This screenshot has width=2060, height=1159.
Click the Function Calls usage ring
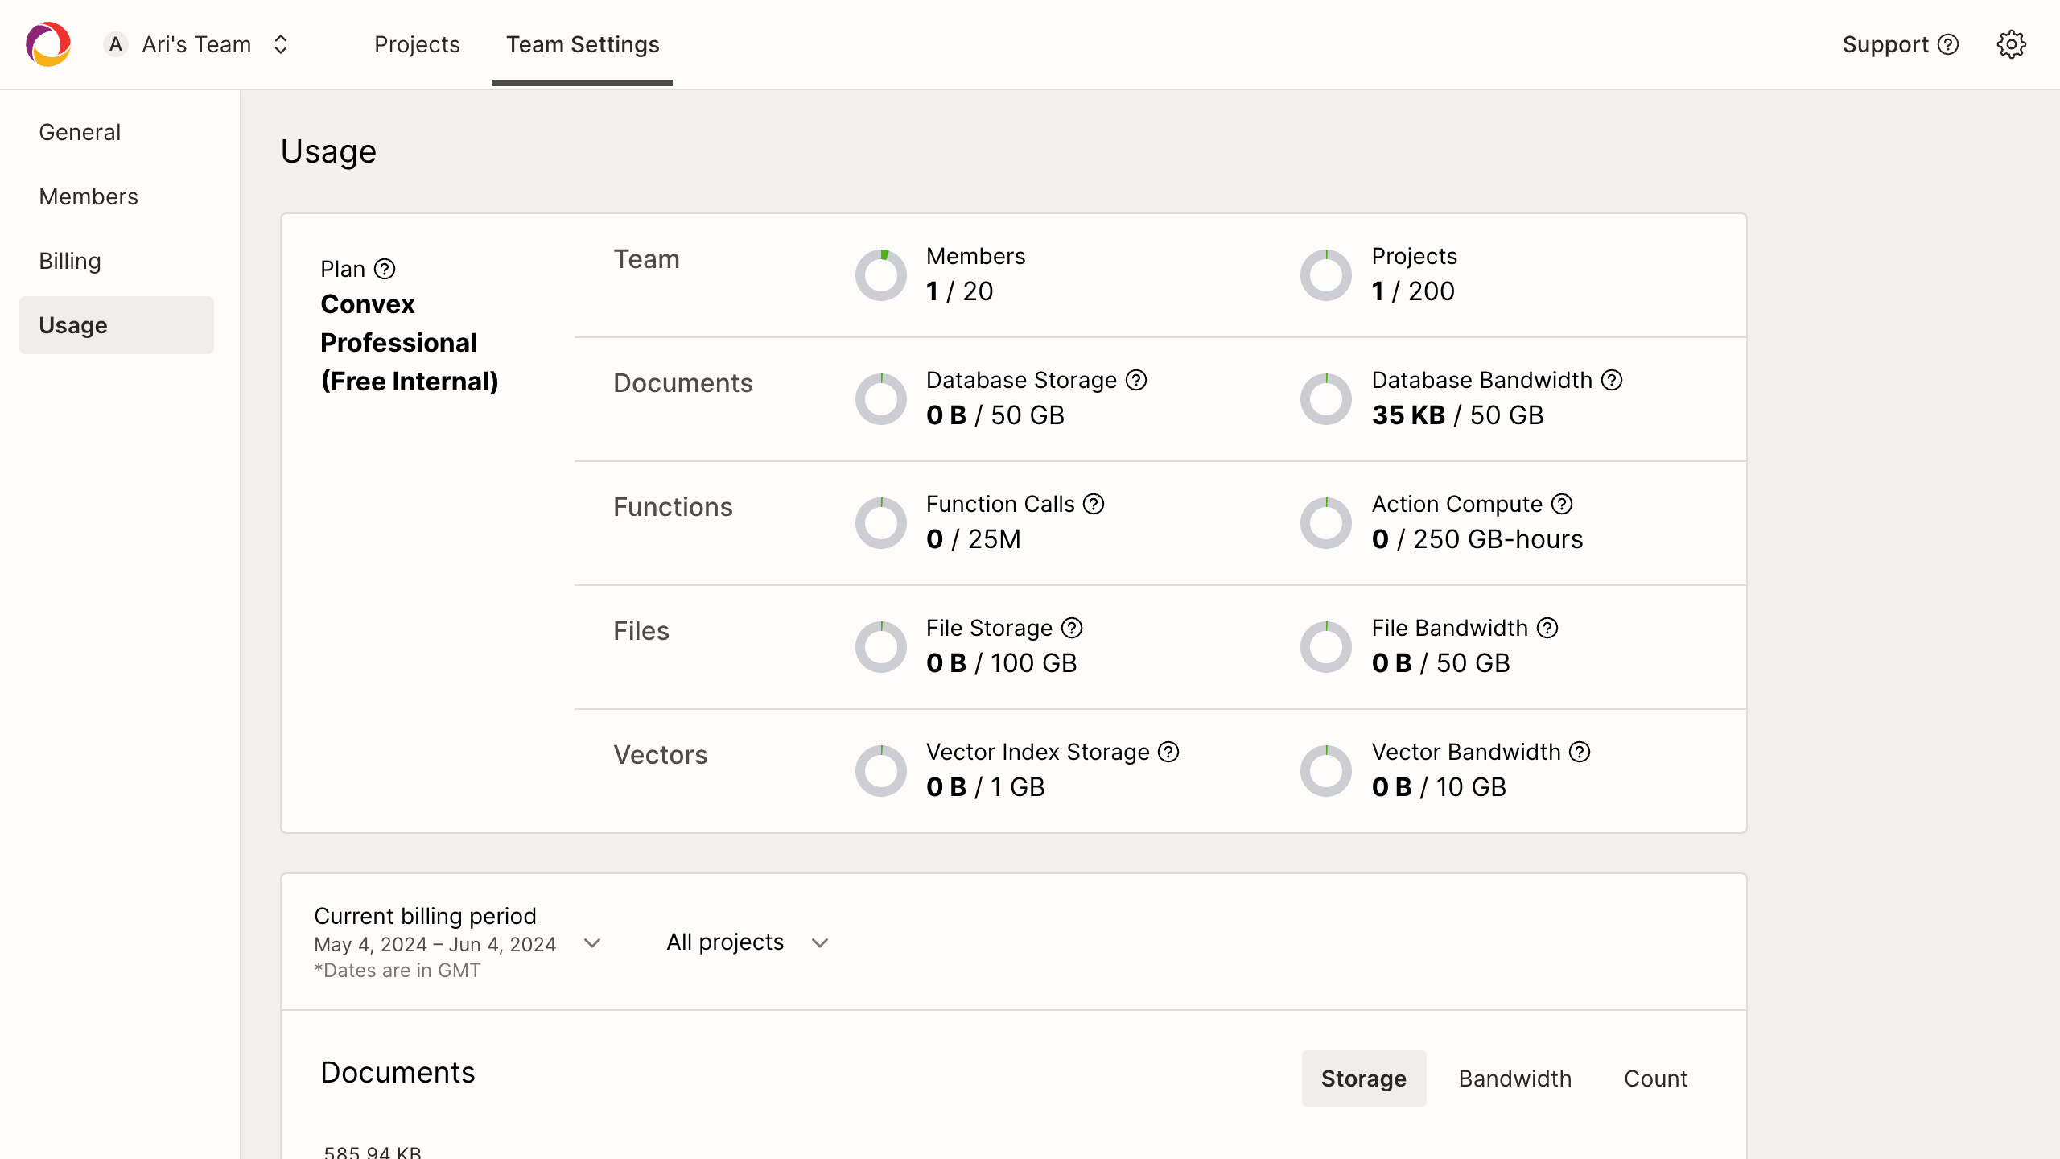coord(881,523)
